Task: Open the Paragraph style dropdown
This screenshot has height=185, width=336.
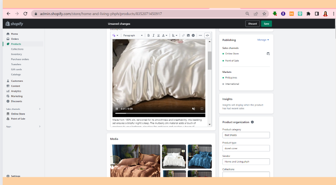Action: (133, 35)
